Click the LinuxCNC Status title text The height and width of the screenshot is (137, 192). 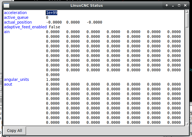tap(86, 6)
